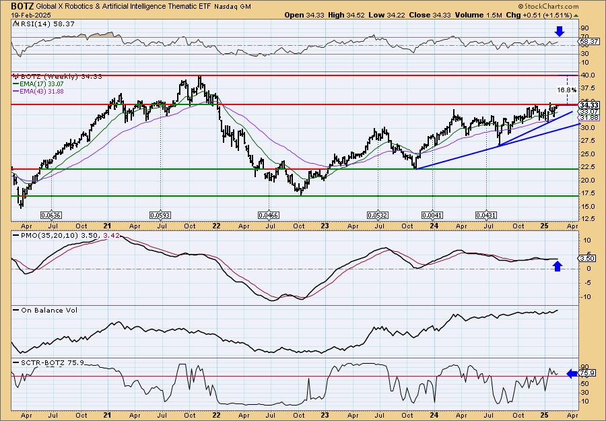This screenshot has width=606, height=421.
Task: Click the 'Close 34.33' value in the header
Action: (429, 15)
